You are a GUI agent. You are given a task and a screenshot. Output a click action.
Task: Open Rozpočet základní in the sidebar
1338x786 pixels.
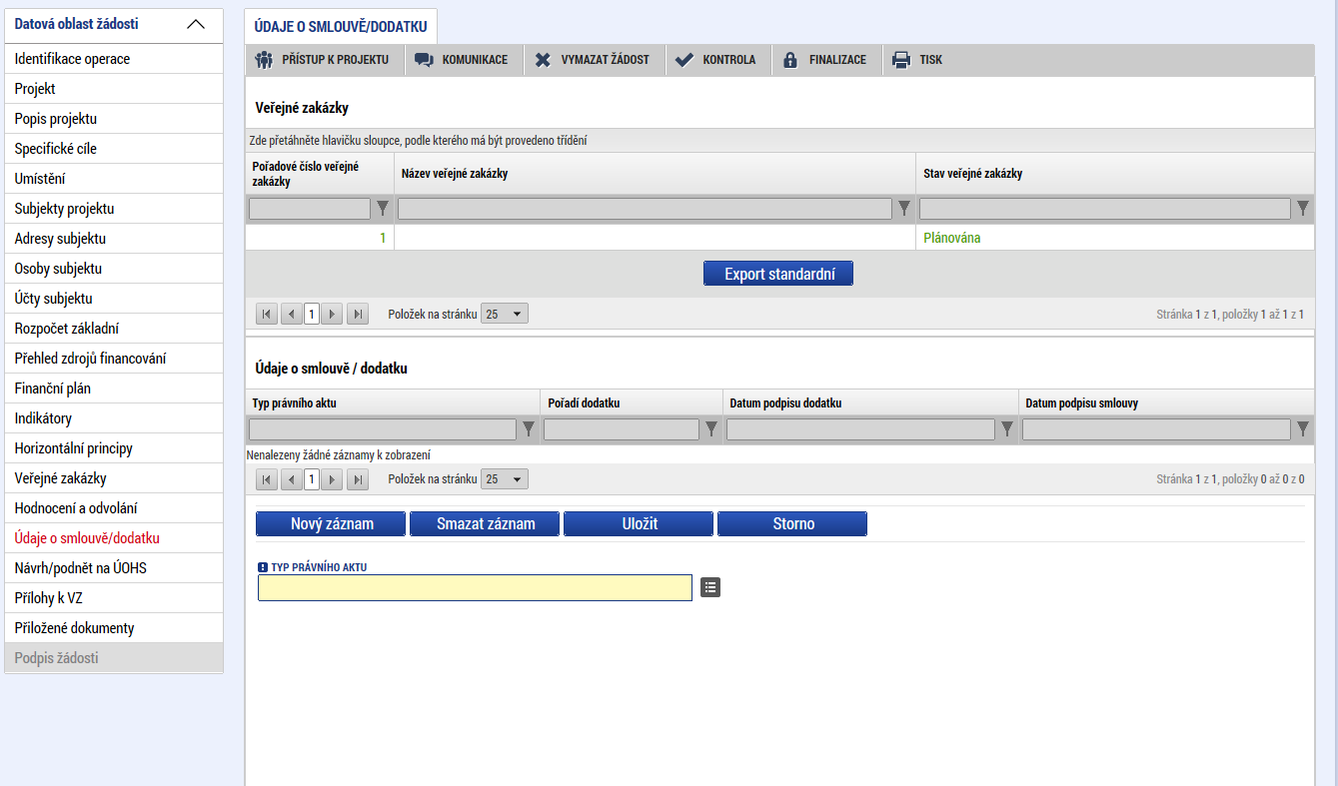(114, 329)
